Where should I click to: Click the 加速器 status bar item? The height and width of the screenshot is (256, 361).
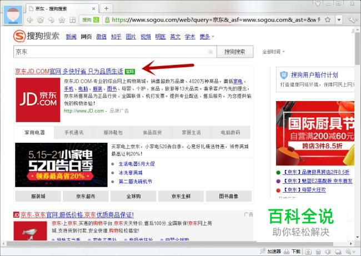coord(271,252)
